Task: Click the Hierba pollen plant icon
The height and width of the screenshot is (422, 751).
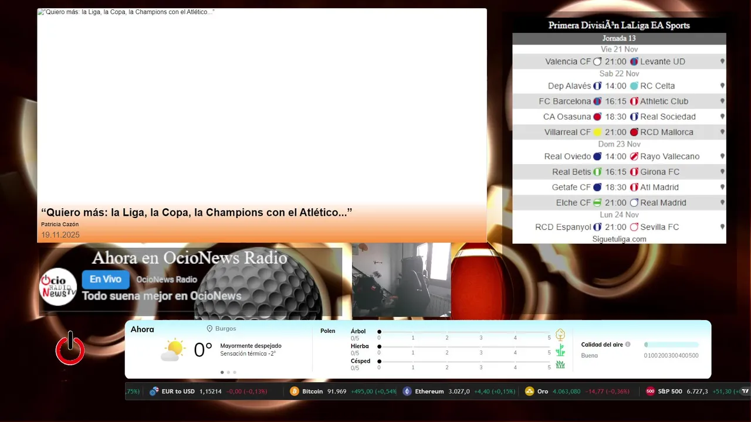Action: [x=560, y=350]
